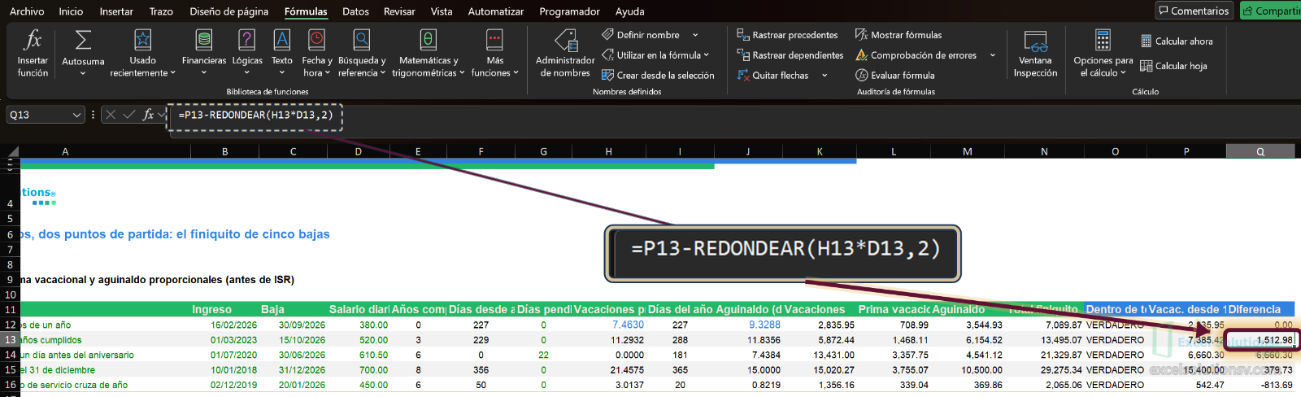Select the row 13 header
The height and width of the screenshot is (397, 1301).
coord(10,340)
